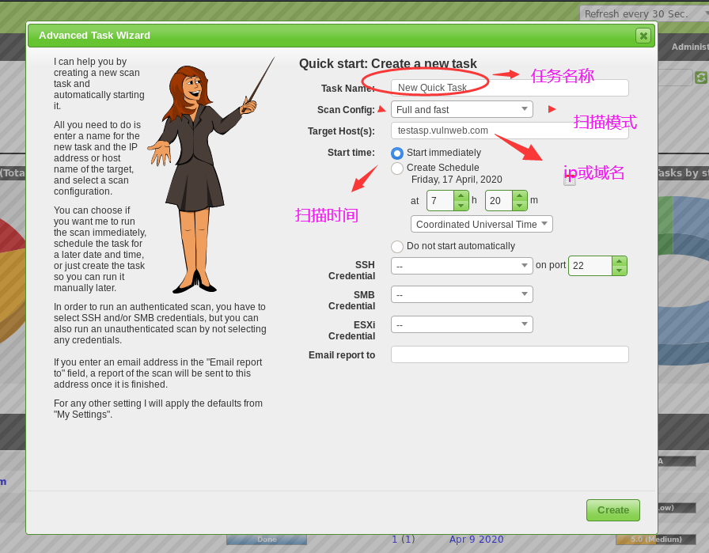Select Do not start automatically option

[x=397, y=246]
